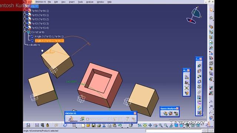Screen dimensions: 237x133
Task: Select highlighted Angle.4 constraint in tree
Action: click(x=49, y=41)
